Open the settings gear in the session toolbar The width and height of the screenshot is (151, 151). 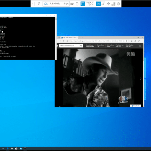[118, 4]
